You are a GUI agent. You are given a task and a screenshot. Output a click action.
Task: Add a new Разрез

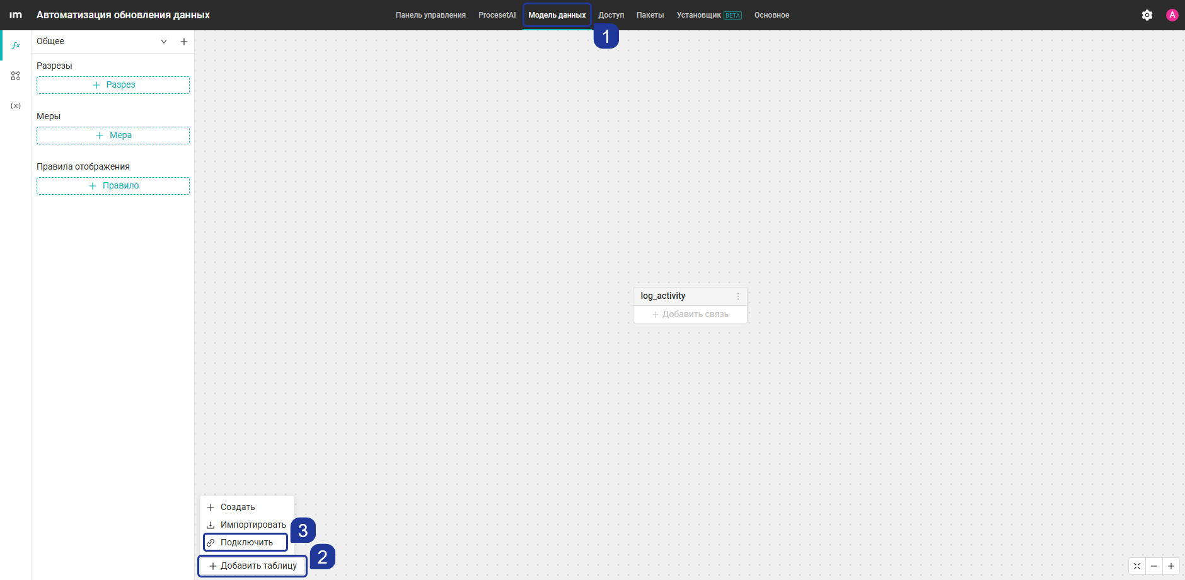coord(113,85)
